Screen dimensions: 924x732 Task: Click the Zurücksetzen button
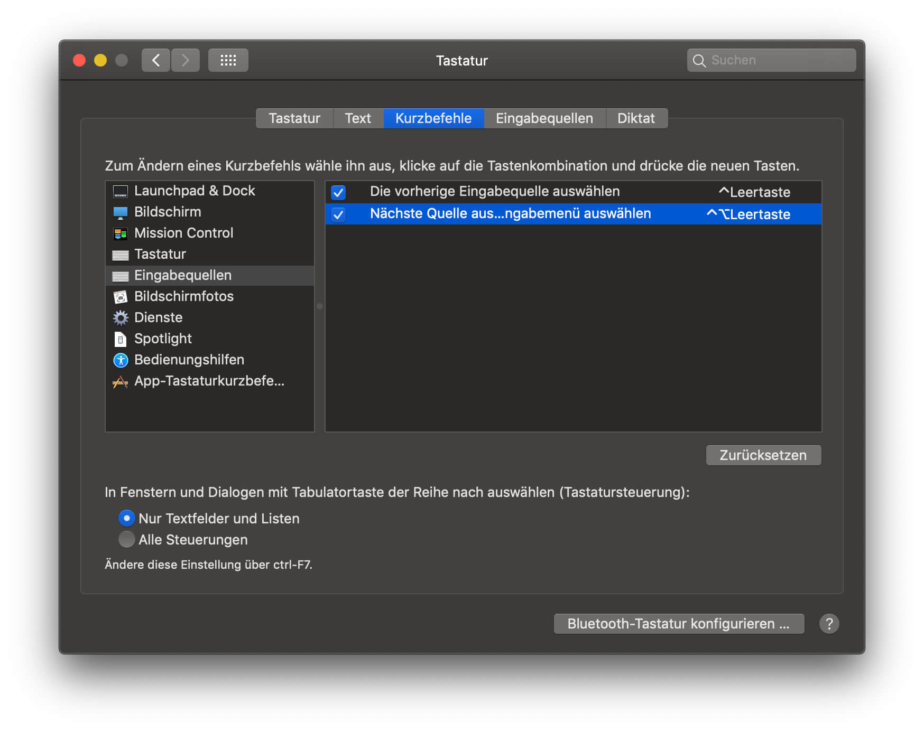coord(763,455)
